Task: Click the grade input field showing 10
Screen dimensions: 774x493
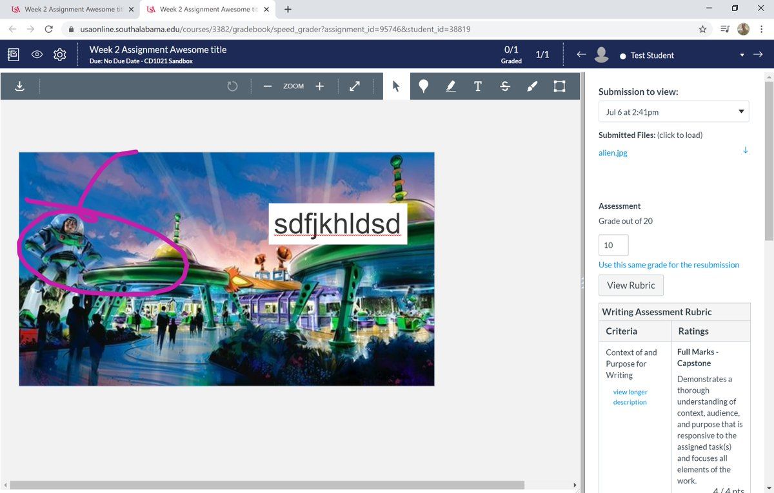Action: click(613, 246)
